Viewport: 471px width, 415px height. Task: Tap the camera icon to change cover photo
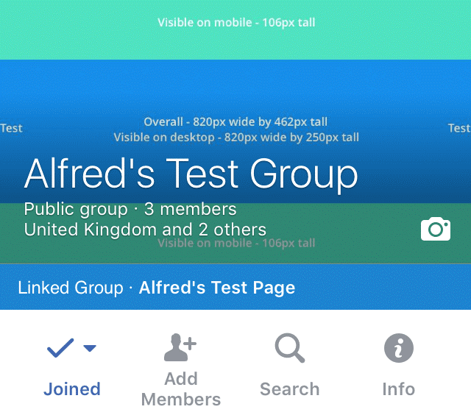(436, 229)
